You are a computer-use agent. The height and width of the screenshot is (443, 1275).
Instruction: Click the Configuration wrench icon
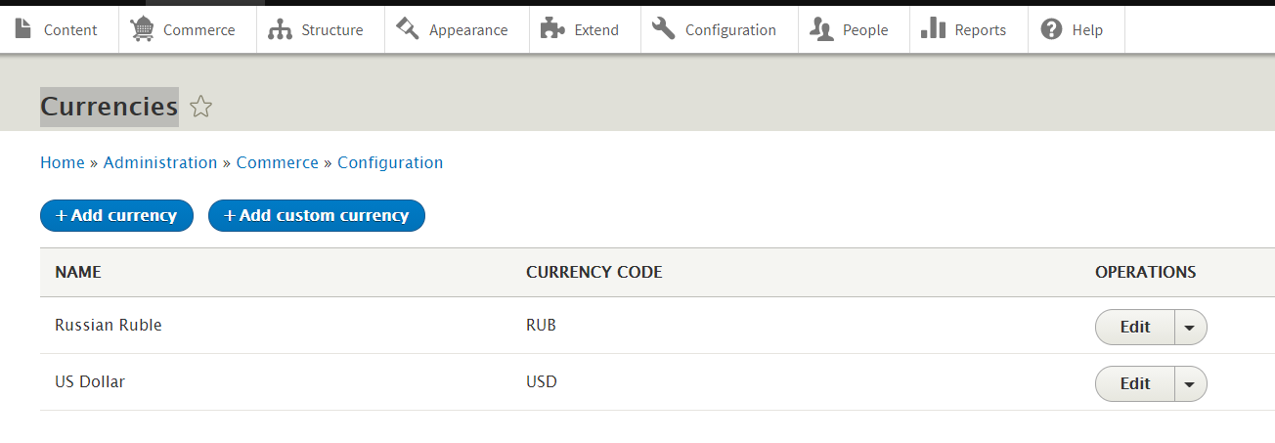click(664, 29)
